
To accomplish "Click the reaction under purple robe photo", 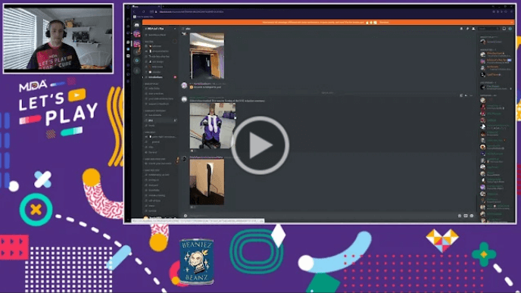I will pos(193,151).
